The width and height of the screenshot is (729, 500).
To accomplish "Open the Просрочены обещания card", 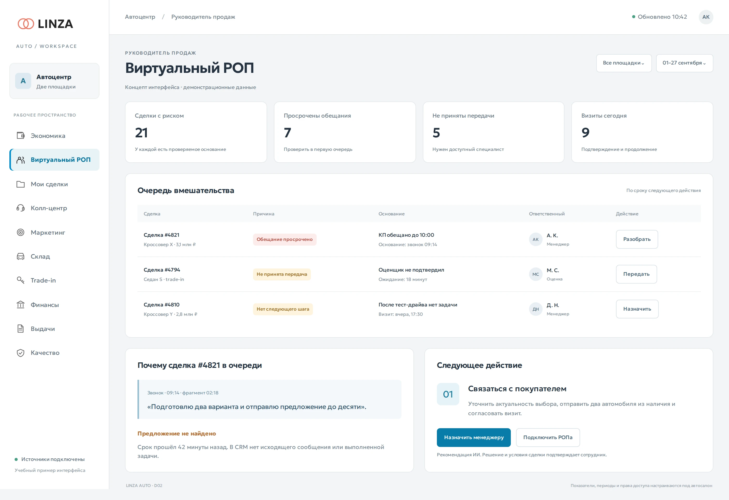I will pyautogui.click(x=345, y=132).
